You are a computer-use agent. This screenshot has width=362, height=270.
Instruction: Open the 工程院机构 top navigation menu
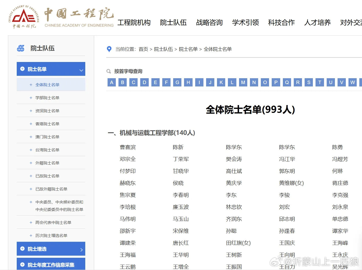point(134,23)
